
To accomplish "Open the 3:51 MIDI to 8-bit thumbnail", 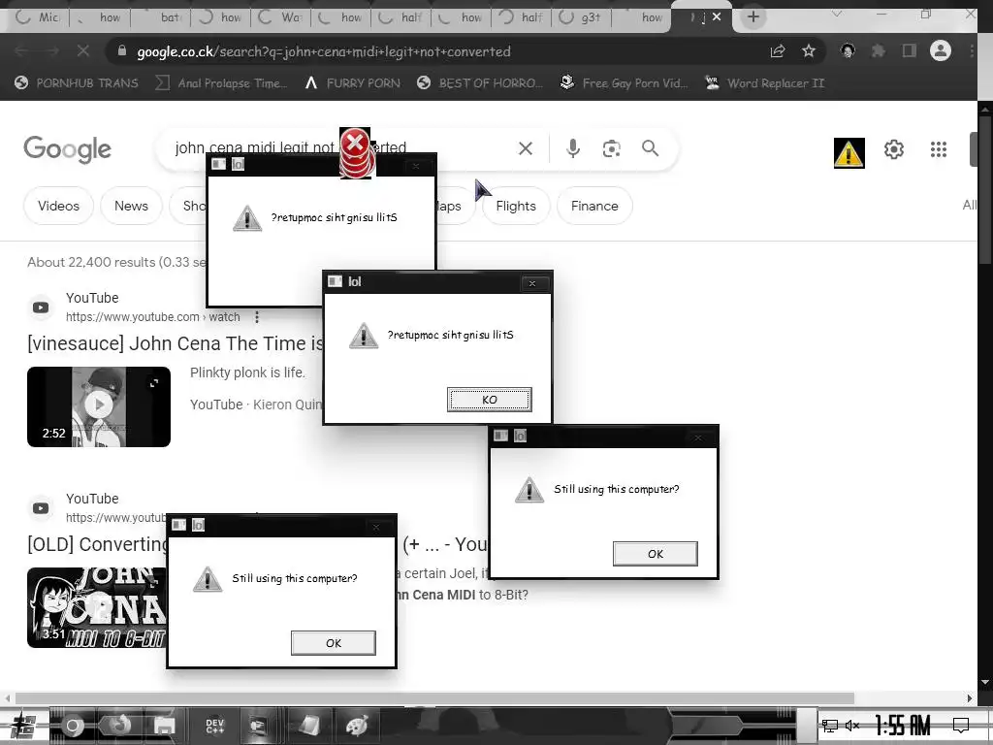I will pos(97,607).
